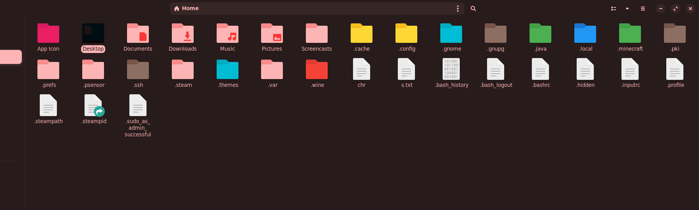
Task: Expand the view options dropdown arrow
Action: point(627,9)
